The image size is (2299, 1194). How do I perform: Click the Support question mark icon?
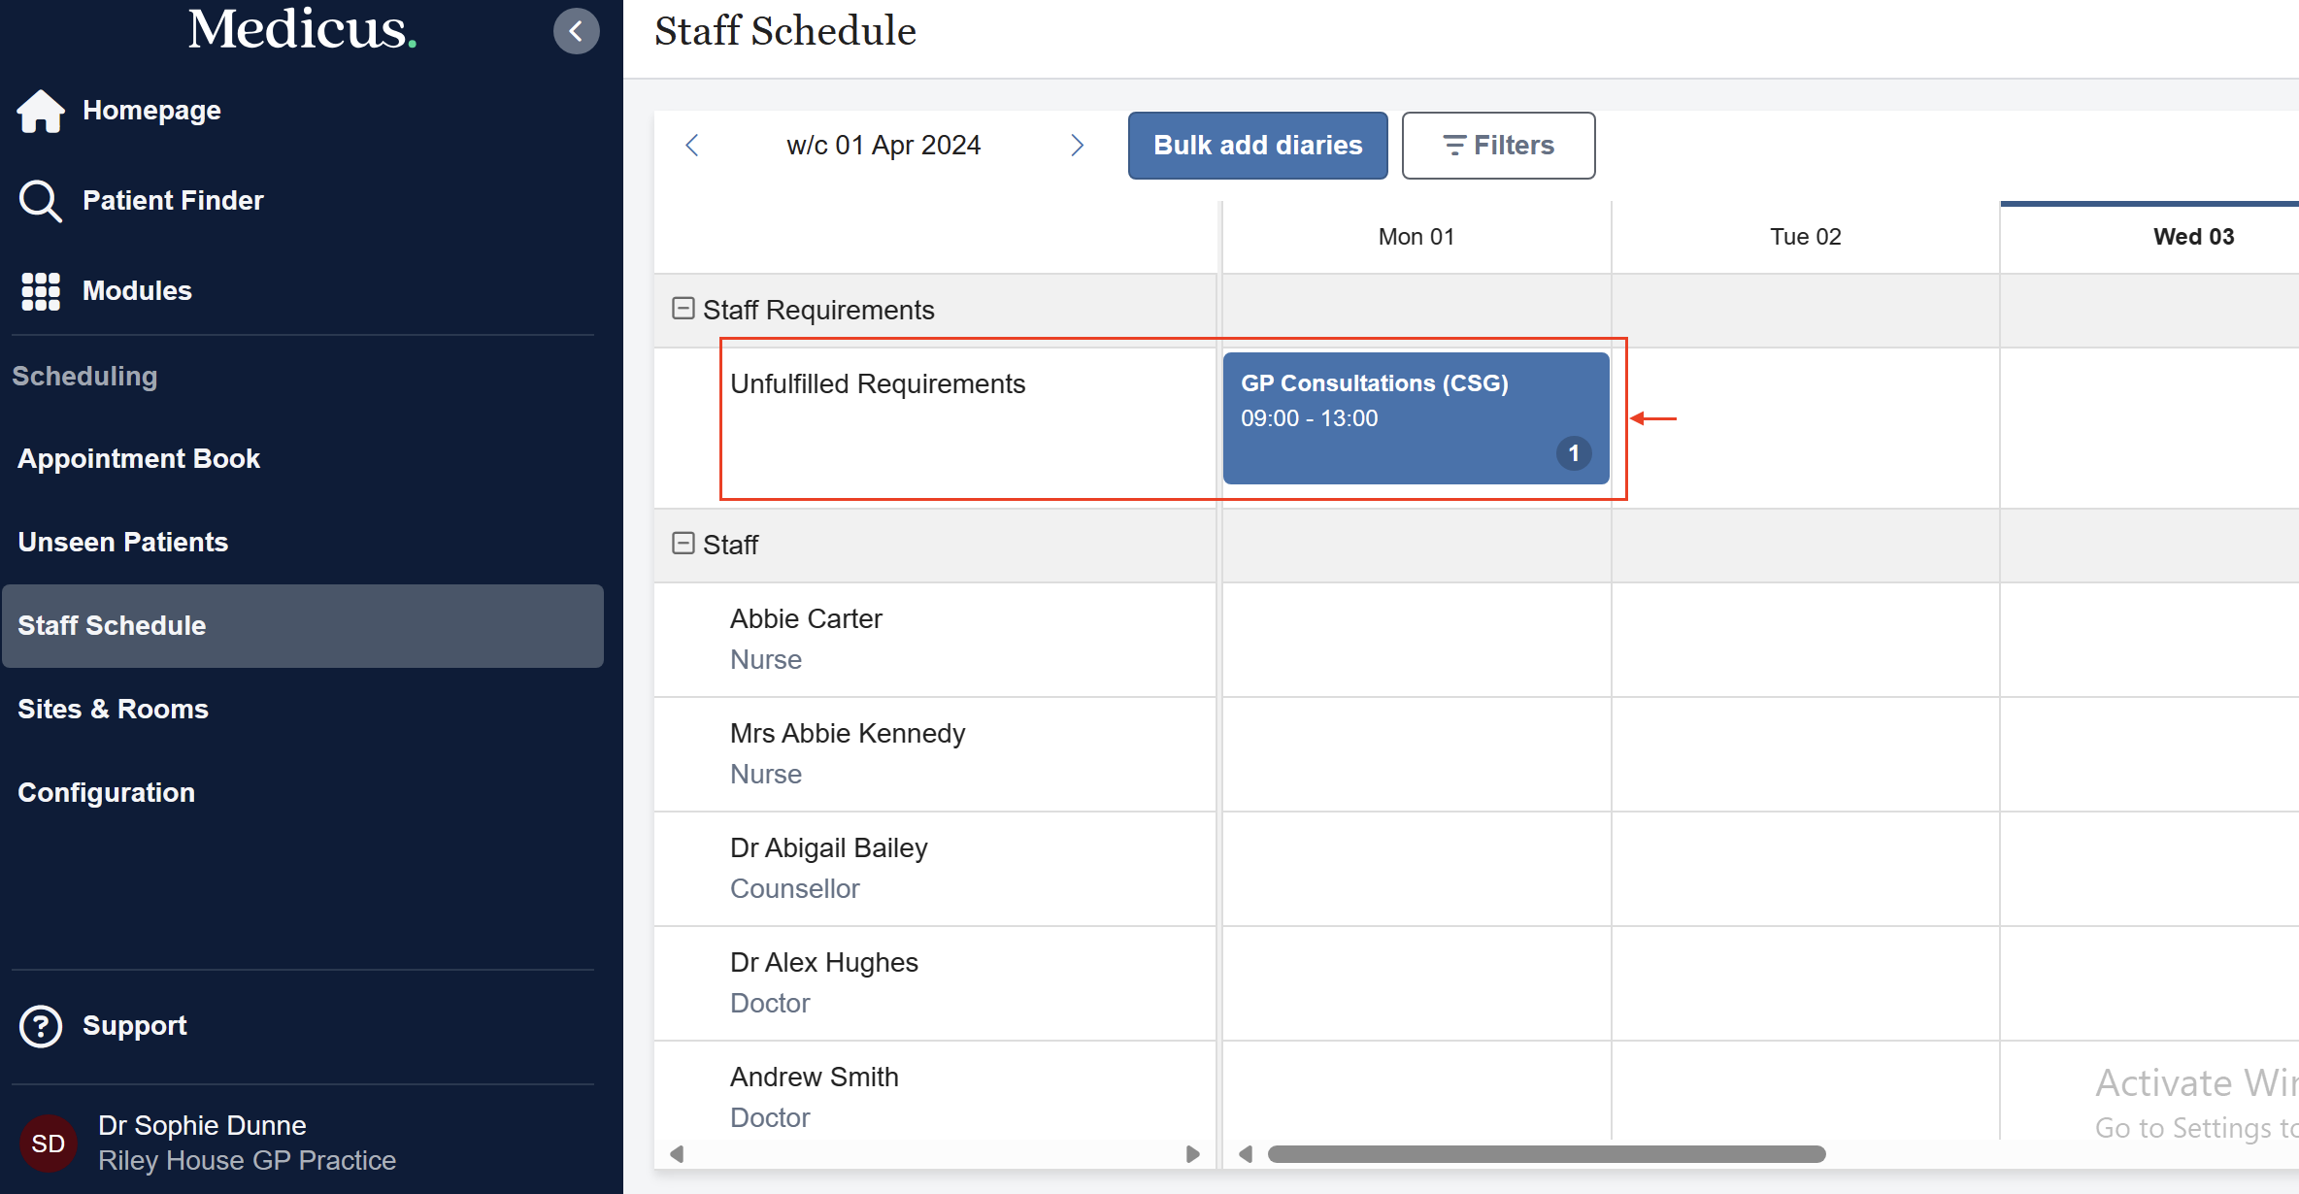[x=41, y=1026]
